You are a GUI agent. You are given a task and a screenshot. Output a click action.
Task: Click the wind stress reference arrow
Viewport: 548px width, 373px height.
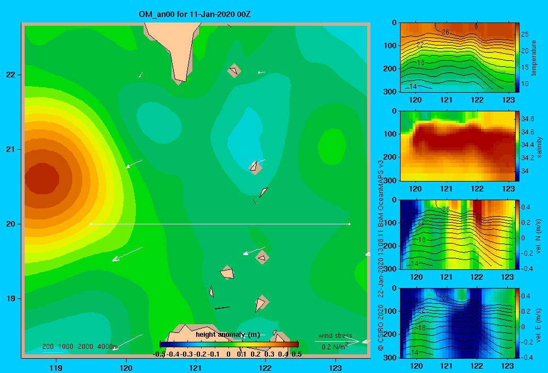click(337, 341)
